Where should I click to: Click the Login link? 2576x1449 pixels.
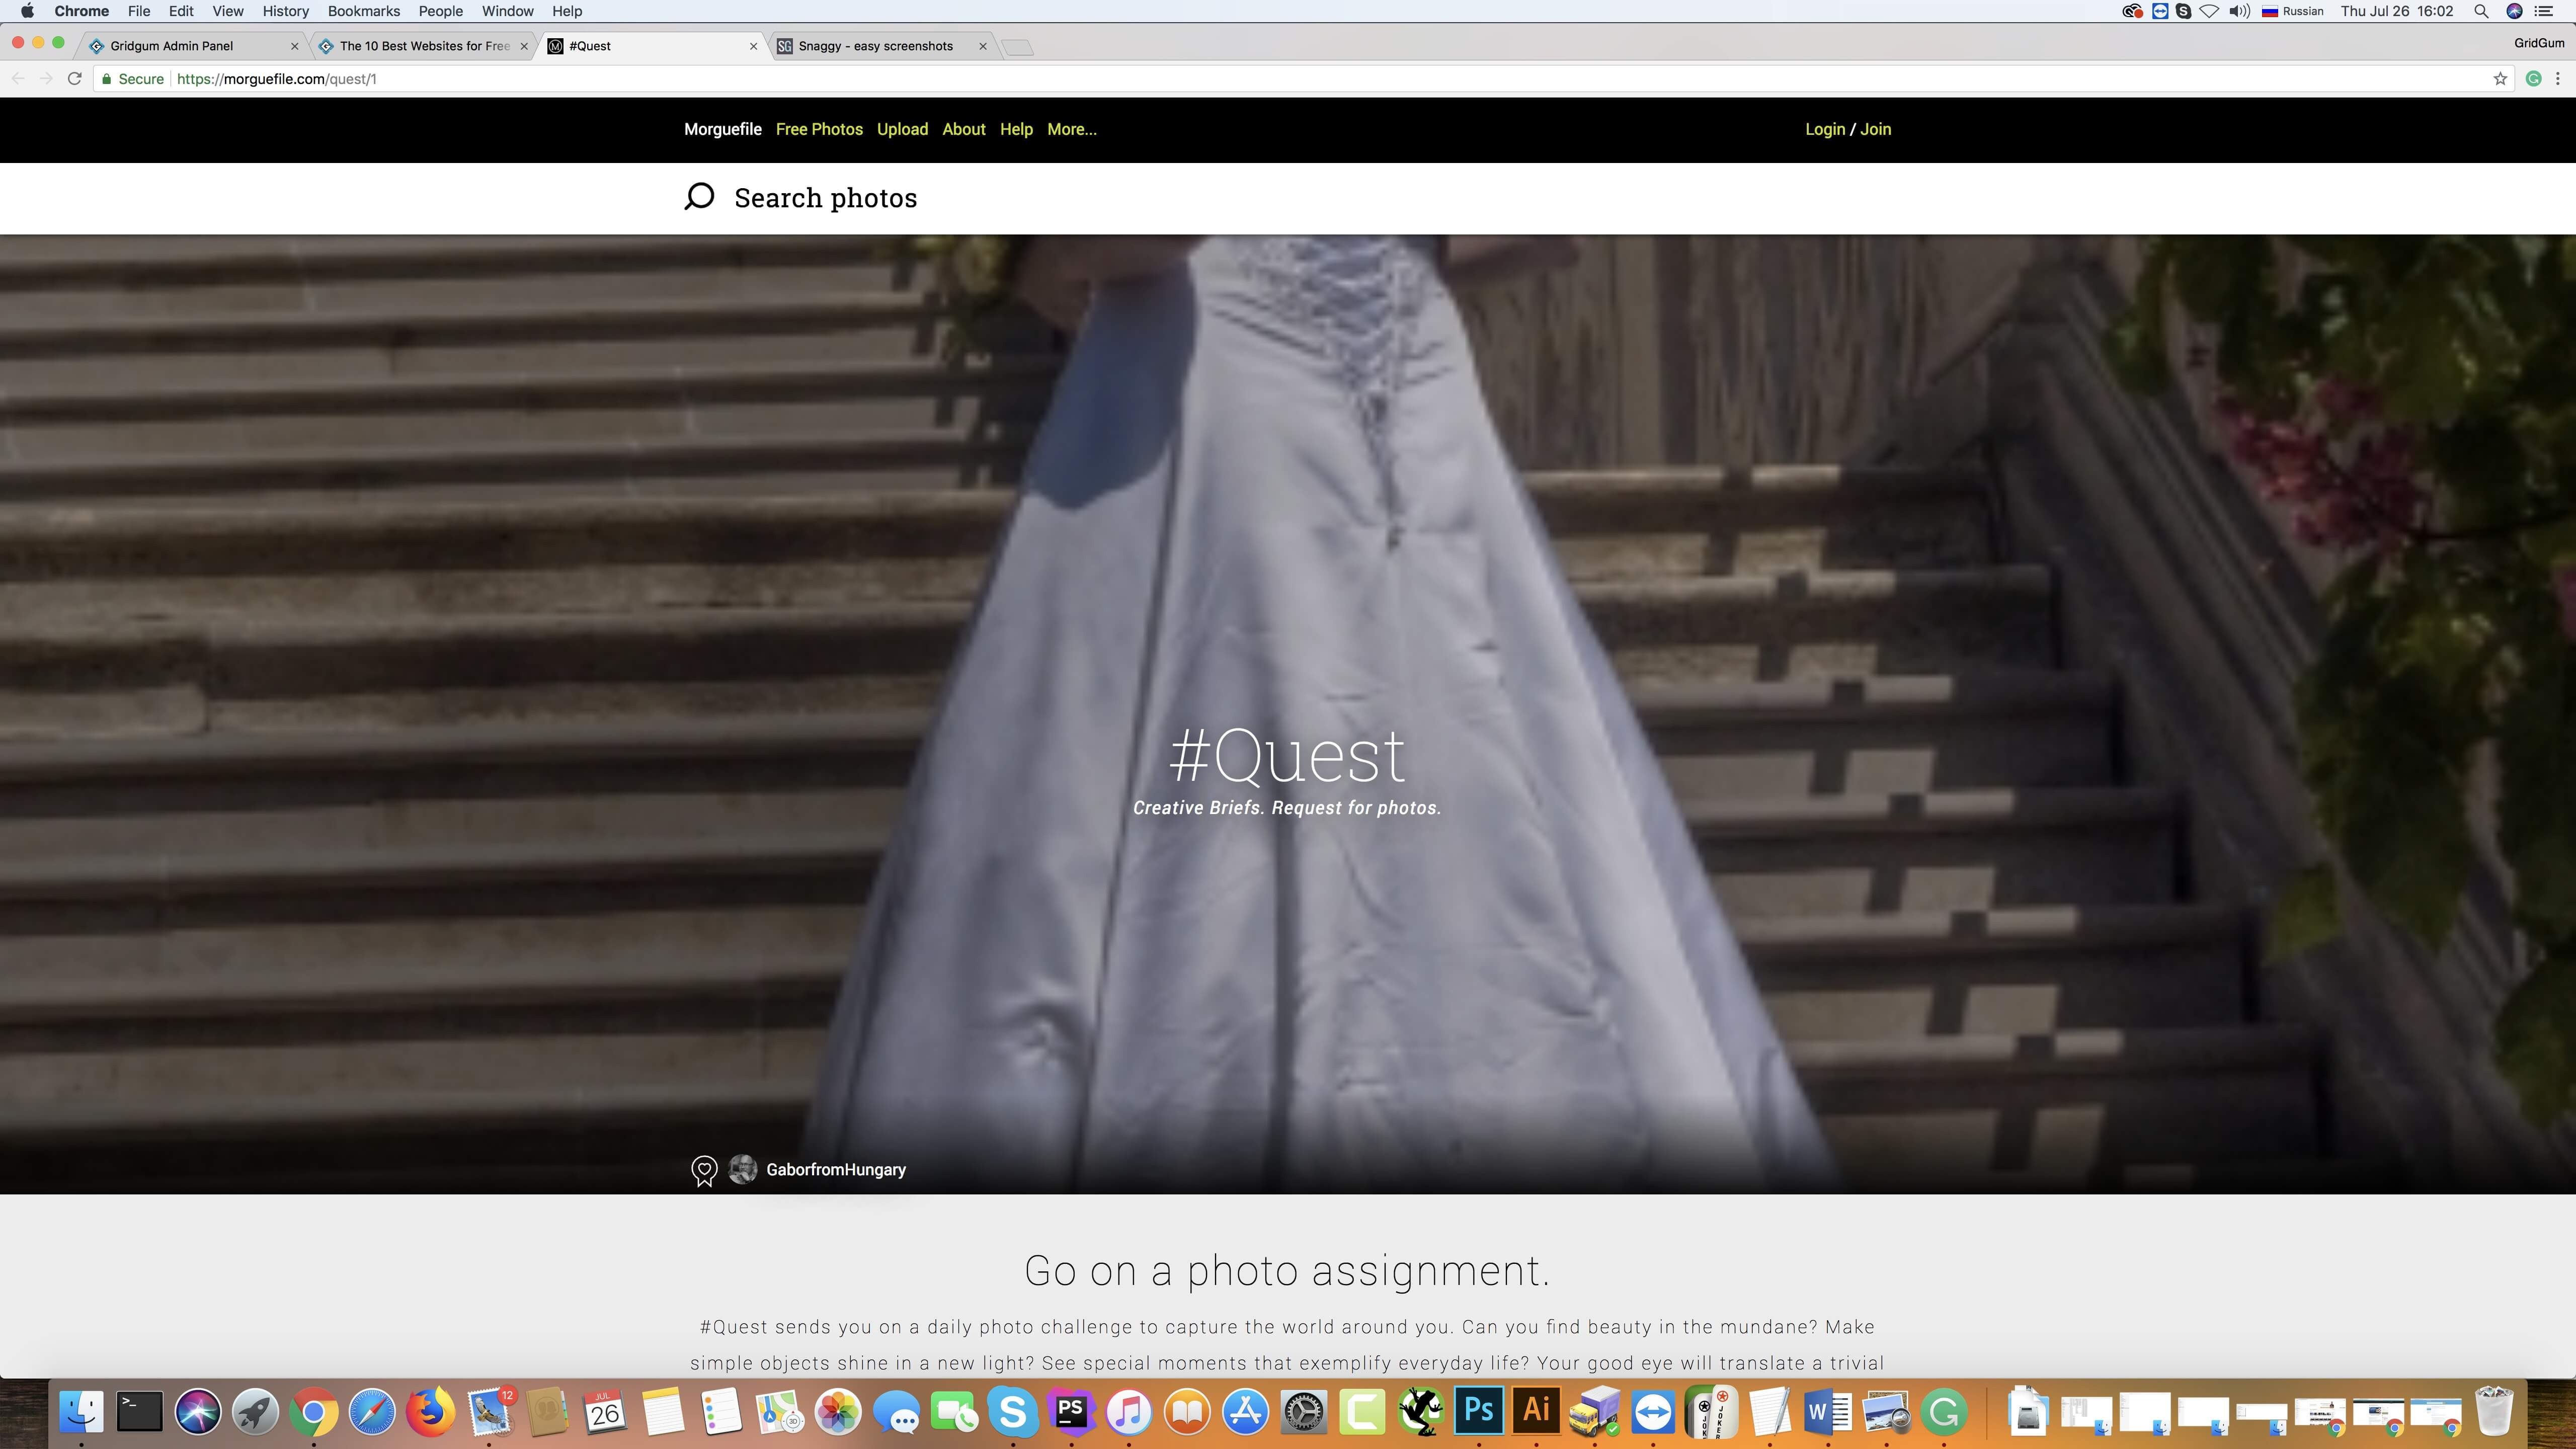1824,129
